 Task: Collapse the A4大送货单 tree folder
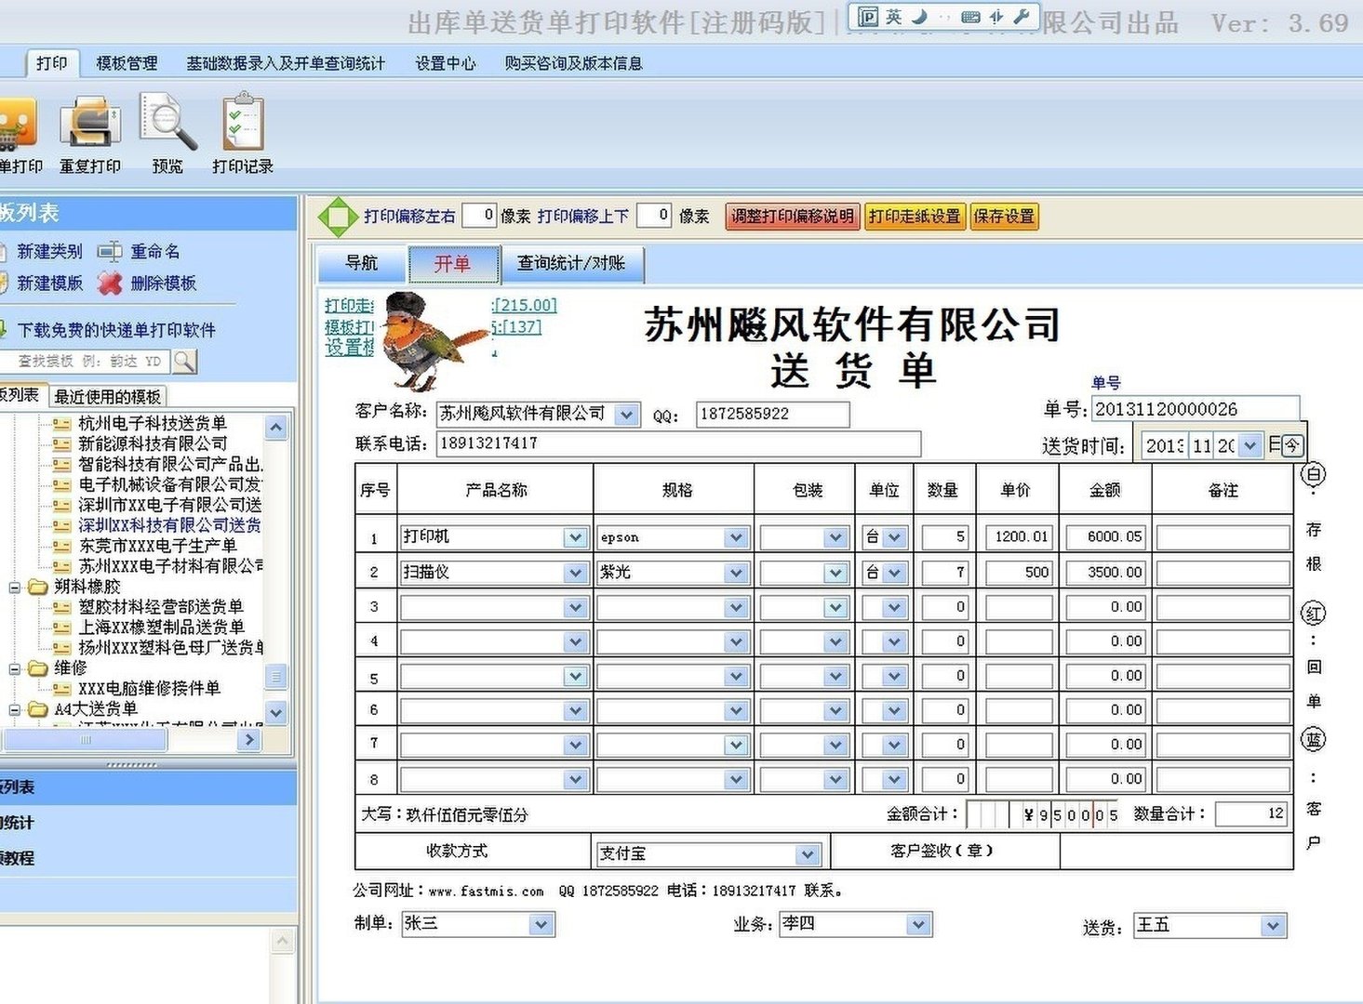15,709
